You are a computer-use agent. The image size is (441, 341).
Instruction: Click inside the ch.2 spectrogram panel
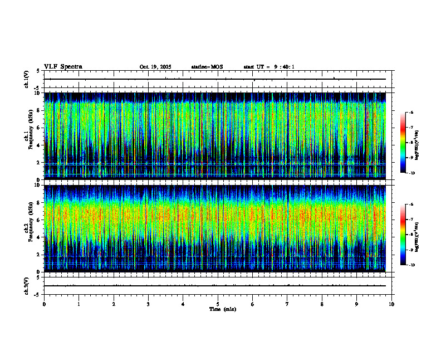[215, 228]
